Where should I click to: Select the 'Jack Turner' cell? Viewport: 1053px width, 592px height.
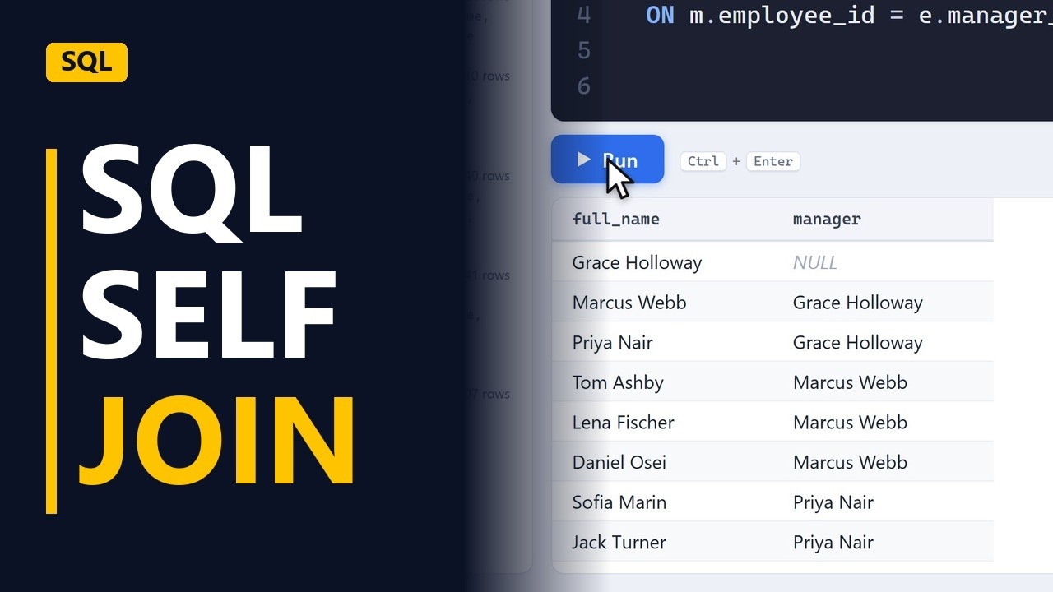click(619, 543)
